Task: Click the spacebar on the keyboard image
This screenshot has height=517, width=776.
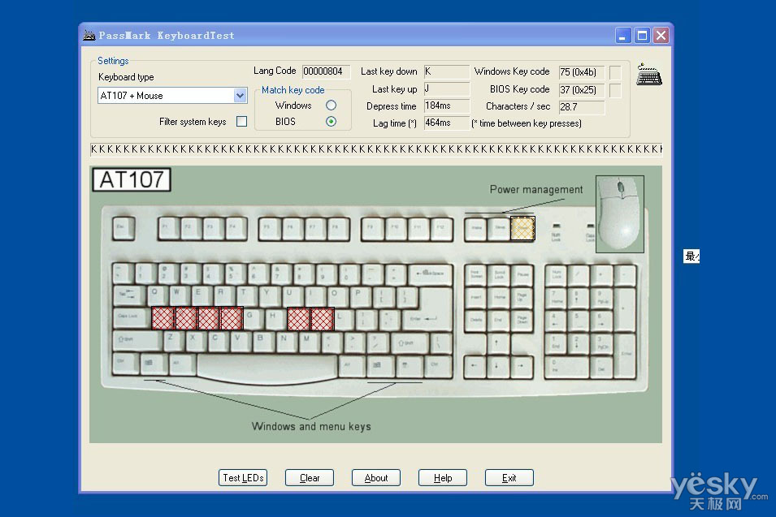Action: (267, 369)
